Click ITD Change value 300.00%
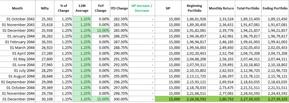 (119, 99)
